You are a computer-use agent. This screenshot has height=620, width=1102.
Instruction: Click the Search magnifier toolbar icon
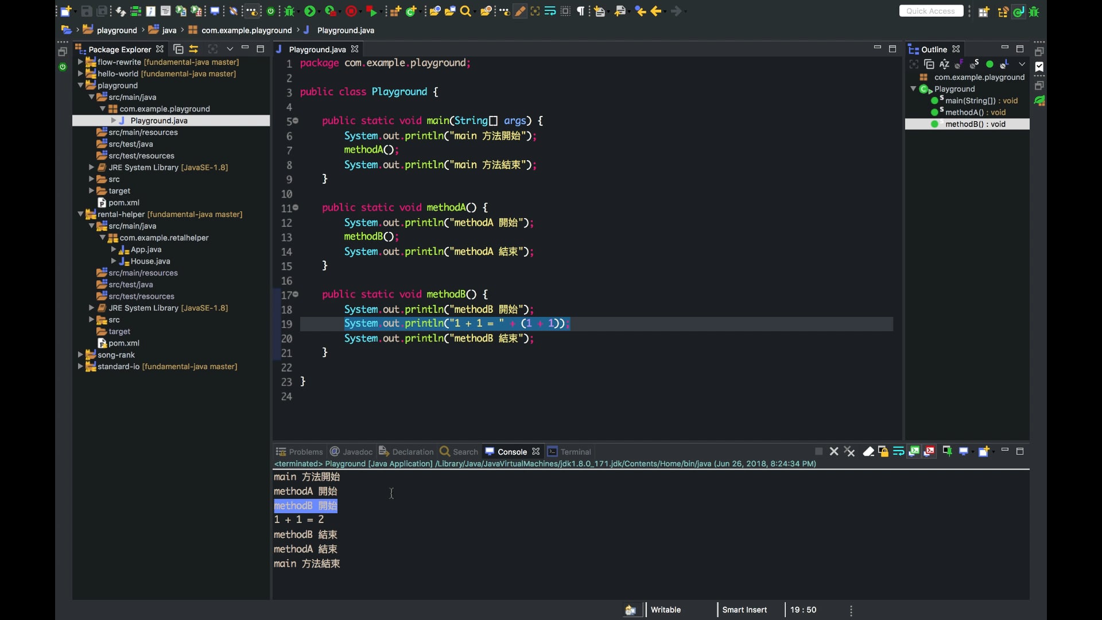465,11
